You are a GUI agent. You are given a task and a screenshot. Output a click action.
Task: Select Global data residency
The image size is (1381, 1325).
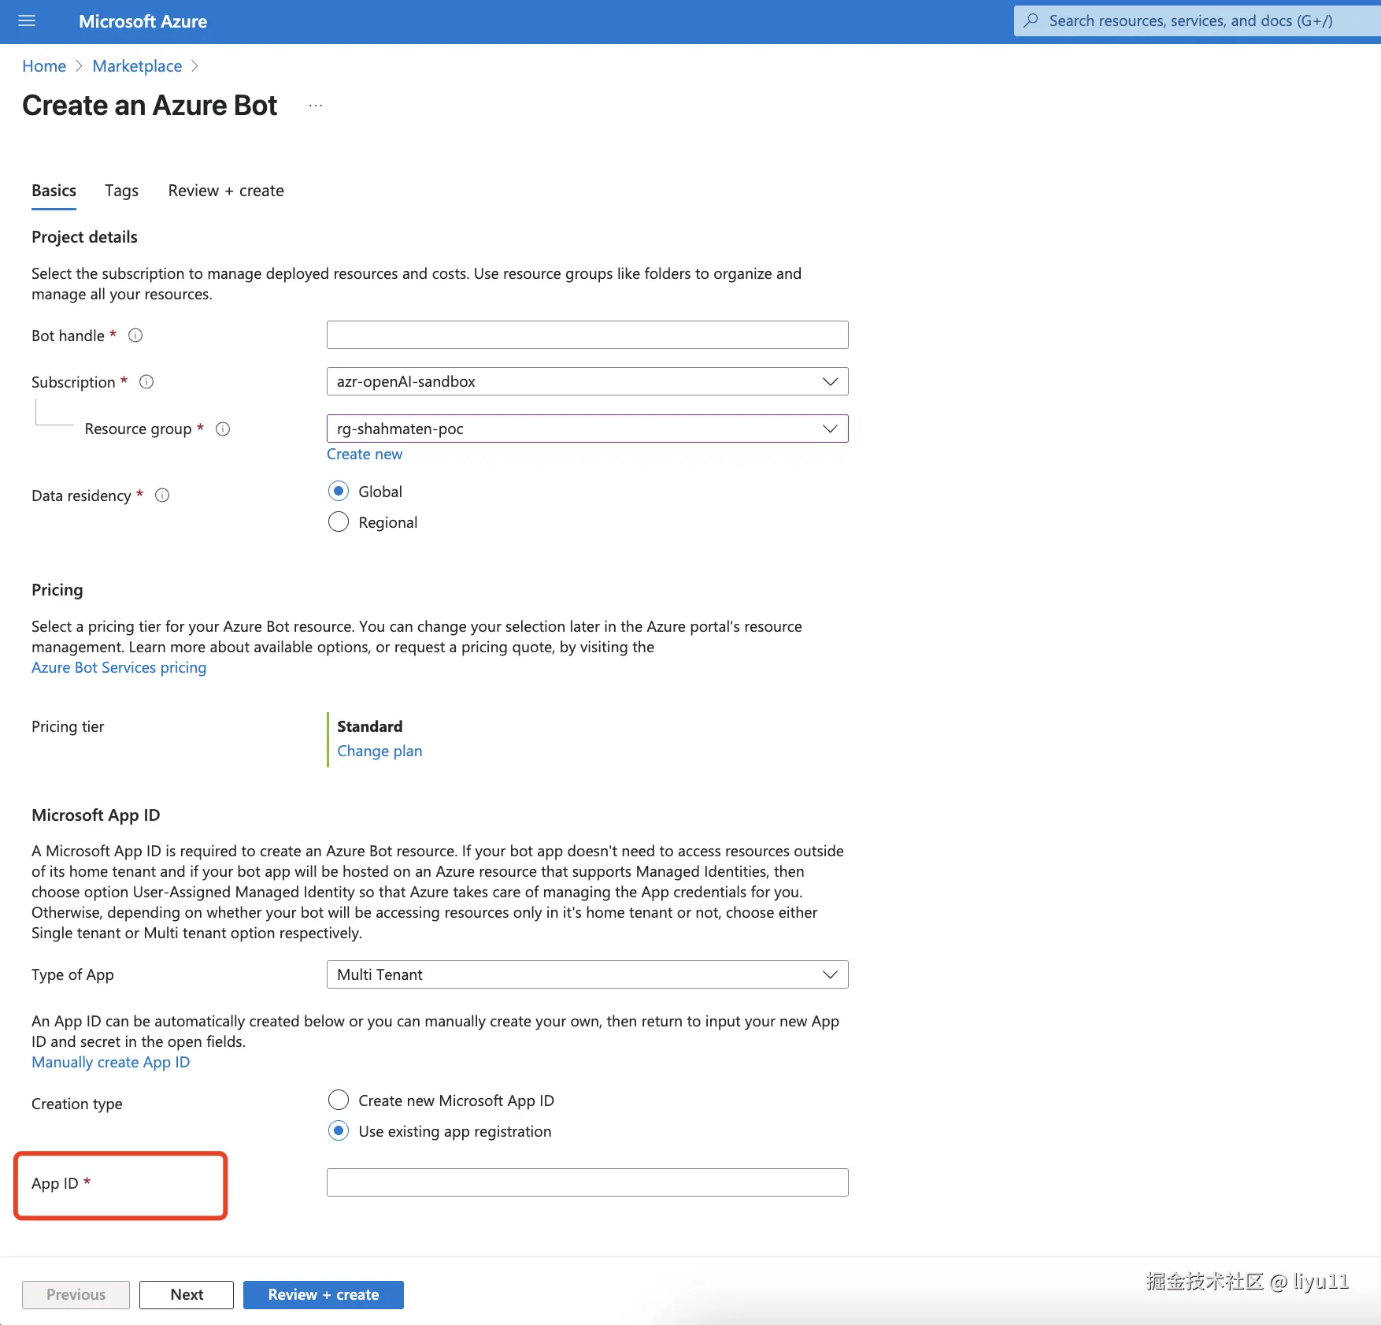(339, 492)
